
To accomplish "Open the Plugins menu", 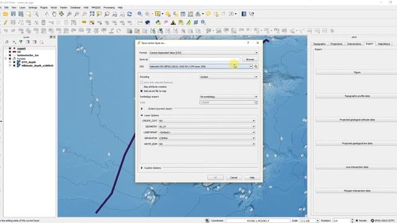I will [43, 7].
